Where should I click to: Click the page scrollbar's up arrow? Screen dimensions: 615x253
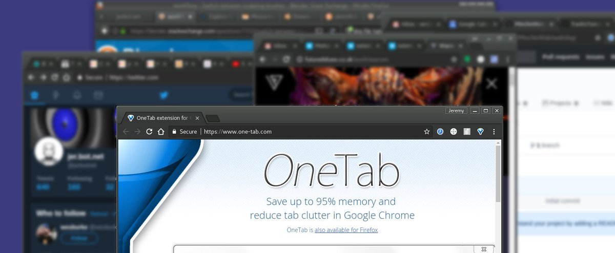click(498, 143)
